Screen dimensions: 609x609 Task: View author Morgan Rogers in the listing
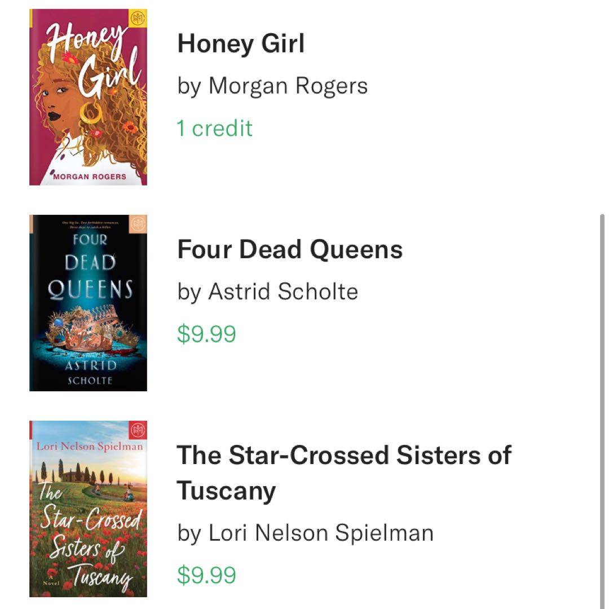coord(272,86)
